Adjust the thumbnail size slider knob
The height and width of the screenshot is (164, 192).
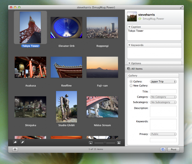tap(105, 143)
